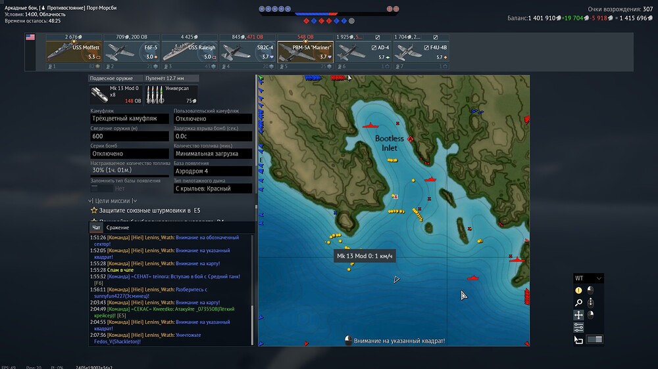Open the Пользовательский камуфляж dropdown

(x=213, y=119)
